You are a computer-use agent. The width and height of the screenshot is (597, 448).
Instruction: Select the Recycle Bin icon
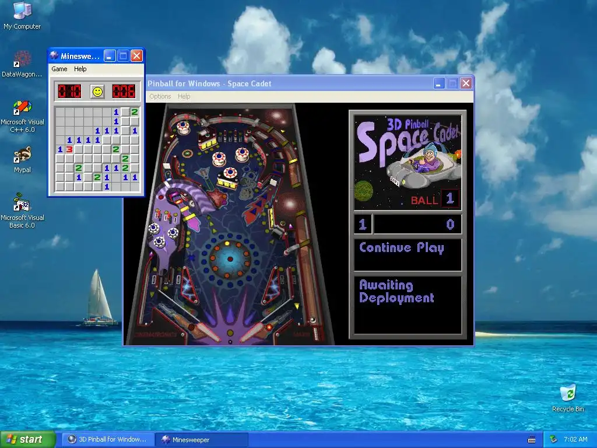[568, 398]
